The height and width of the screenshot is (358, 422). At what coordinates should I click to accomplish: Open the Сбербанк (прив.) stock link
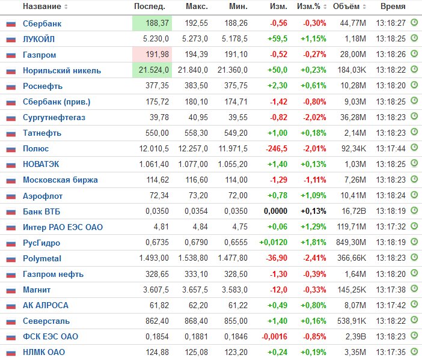point(57,102)
